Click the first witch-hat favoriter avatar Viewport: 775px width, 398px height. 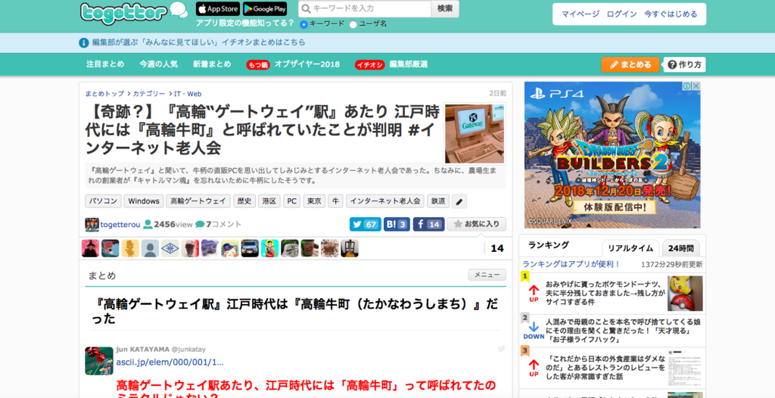pos(90,248)
